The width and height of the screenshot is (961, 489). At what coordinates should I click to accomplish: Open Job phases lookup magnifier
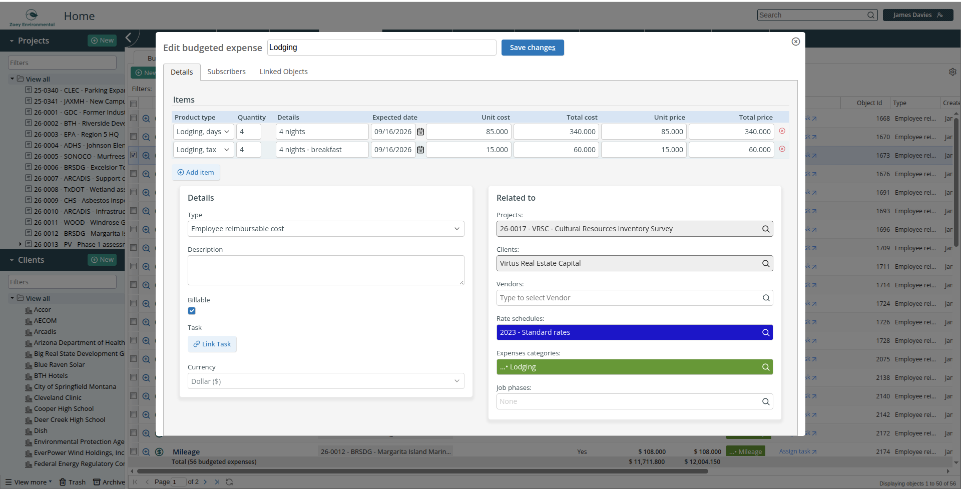tap(765, 401)
